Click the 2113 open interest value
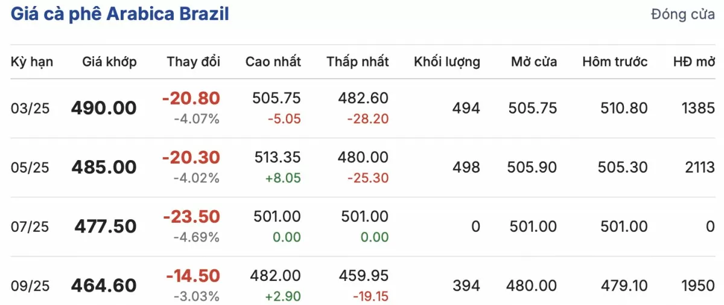 [x=700, y=167]
